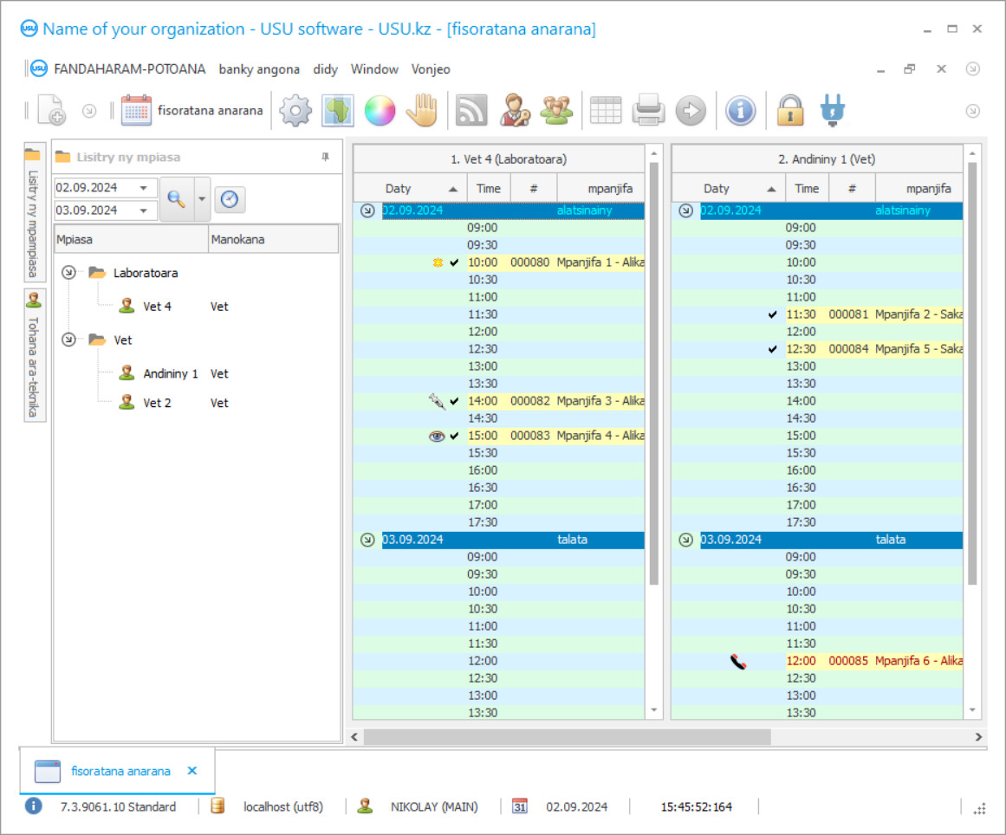The height and width of the screenshot is (835, 1006).
Task: Open the Tohana ara-teknika side tab
Action: click(x=34, y=356)
